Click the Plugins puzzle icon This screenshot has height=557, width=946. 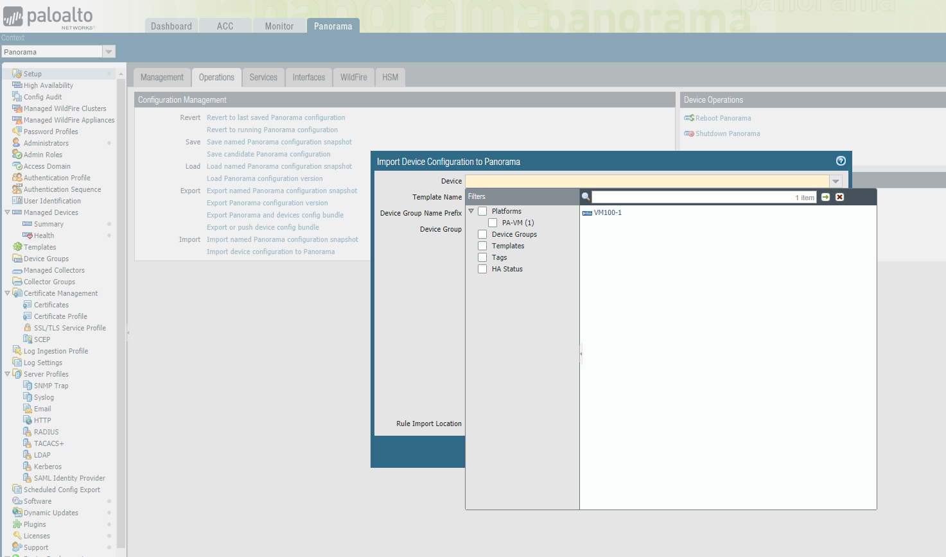17,524
